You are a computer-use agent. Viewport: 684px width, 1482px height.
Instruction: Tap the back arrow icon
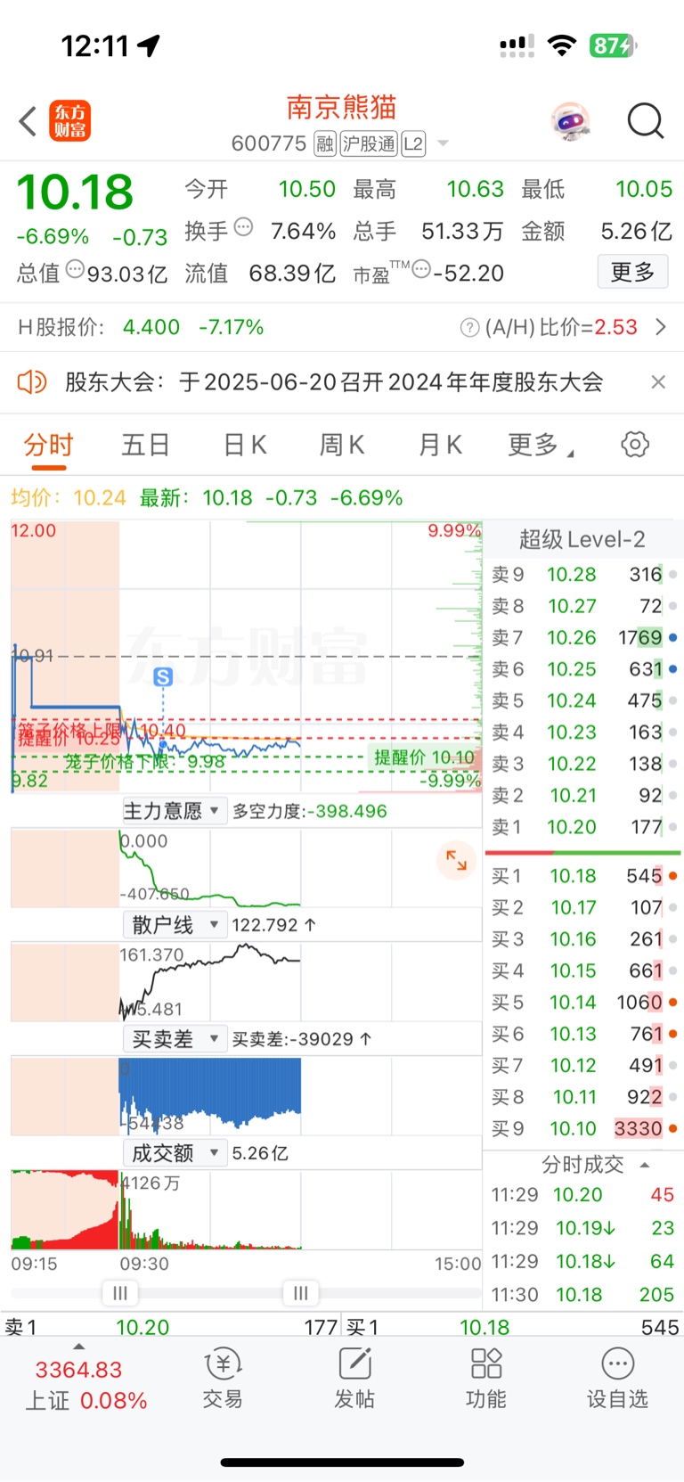coord(28,121)
